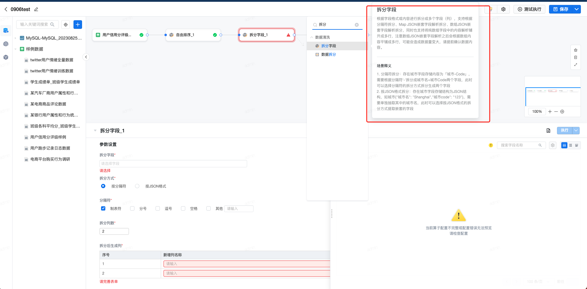Open twitter用户情绪全量数据 table
The image size is (587, 289).
pyautogui.click(x=52, y=60)
